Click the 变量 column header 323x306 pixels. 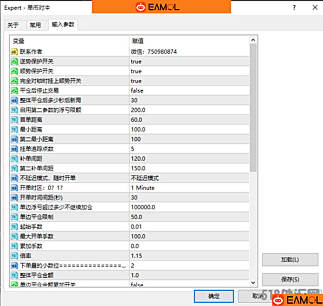click(70, 41)
